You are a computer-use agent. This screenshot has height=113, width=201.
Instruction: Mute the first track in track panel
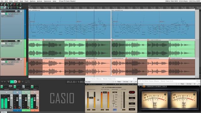[2, 14]
